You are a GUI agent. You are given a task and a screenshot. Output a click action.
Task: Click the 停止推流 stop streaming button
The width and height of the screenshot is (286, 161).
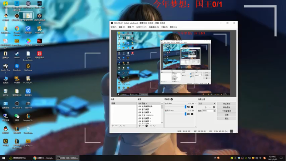click(227, 103)
